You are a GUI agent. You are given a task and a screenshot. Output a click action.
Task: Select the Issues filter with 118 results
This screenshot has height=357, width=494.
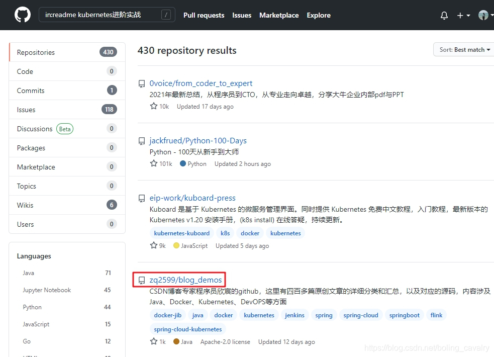point(67,110)
